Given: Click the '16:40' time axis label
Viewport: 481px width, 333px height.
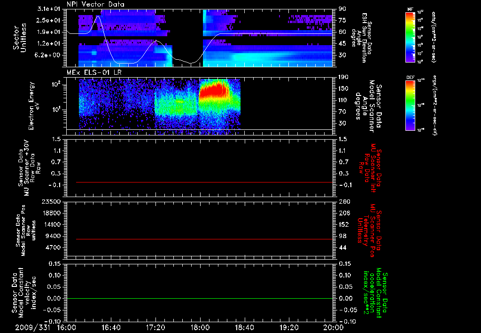Looking at the screenshot, I should (x=111, y=327).
